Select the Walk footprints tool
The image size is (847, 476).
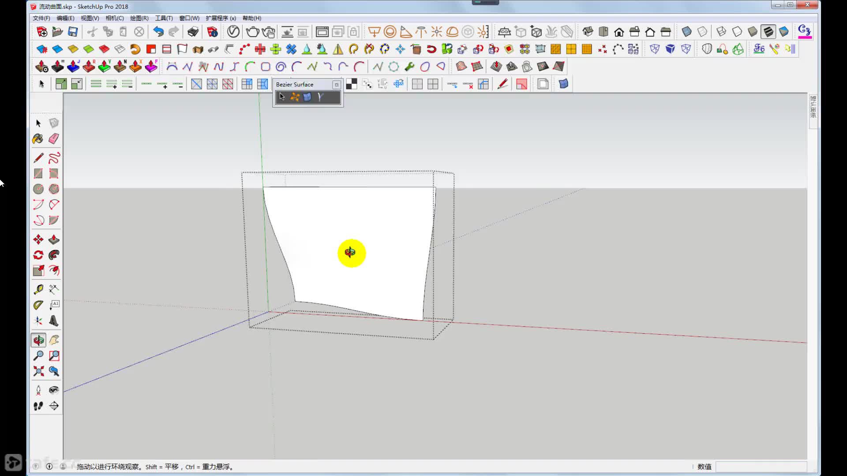pos(38,406)
